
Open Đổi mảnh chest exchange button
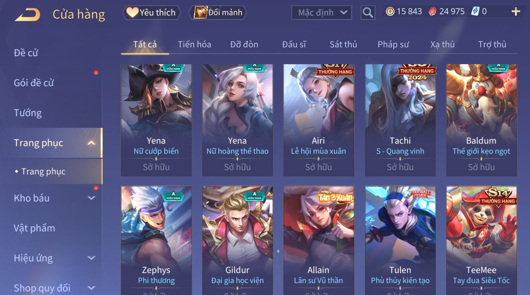(218, 13)
